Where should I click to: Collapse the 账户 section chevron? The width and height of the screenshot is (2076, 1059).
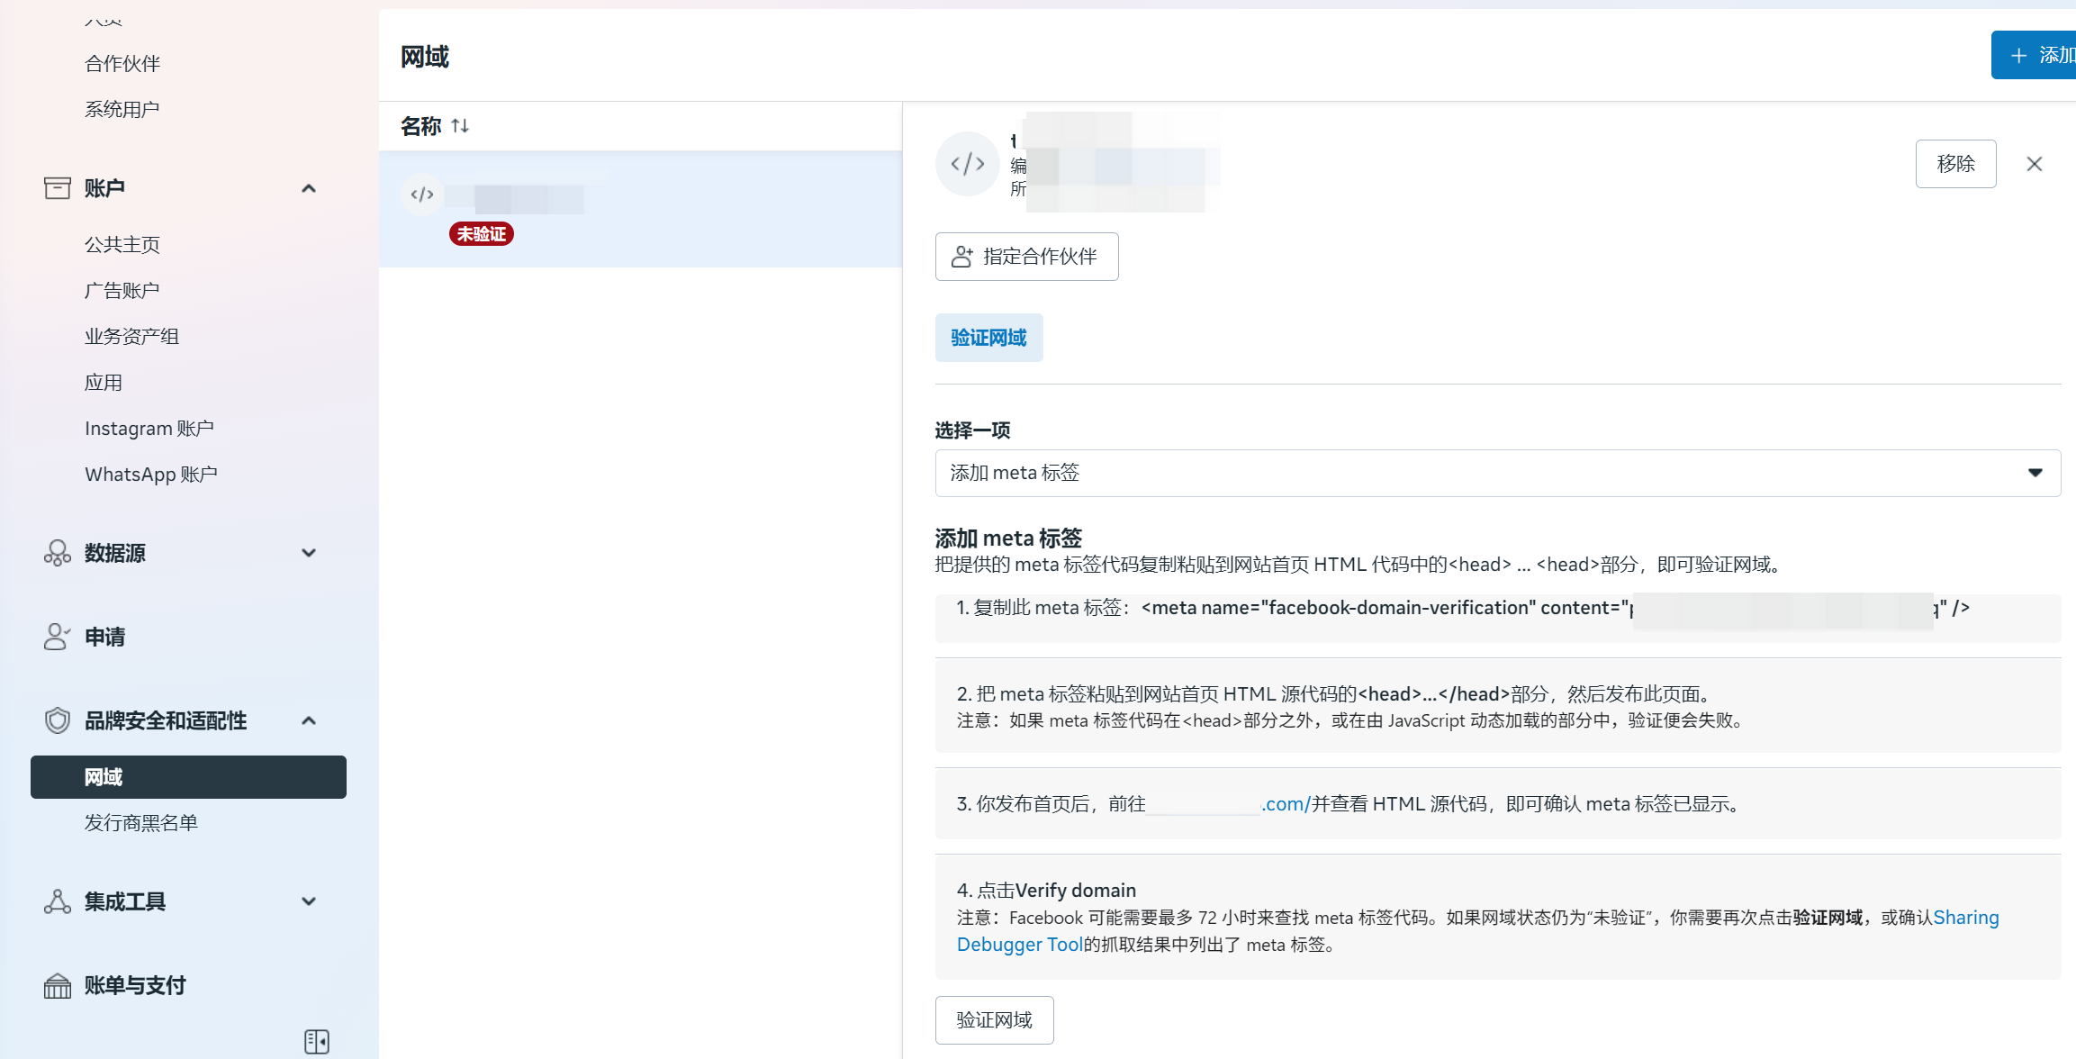[309, 188]
